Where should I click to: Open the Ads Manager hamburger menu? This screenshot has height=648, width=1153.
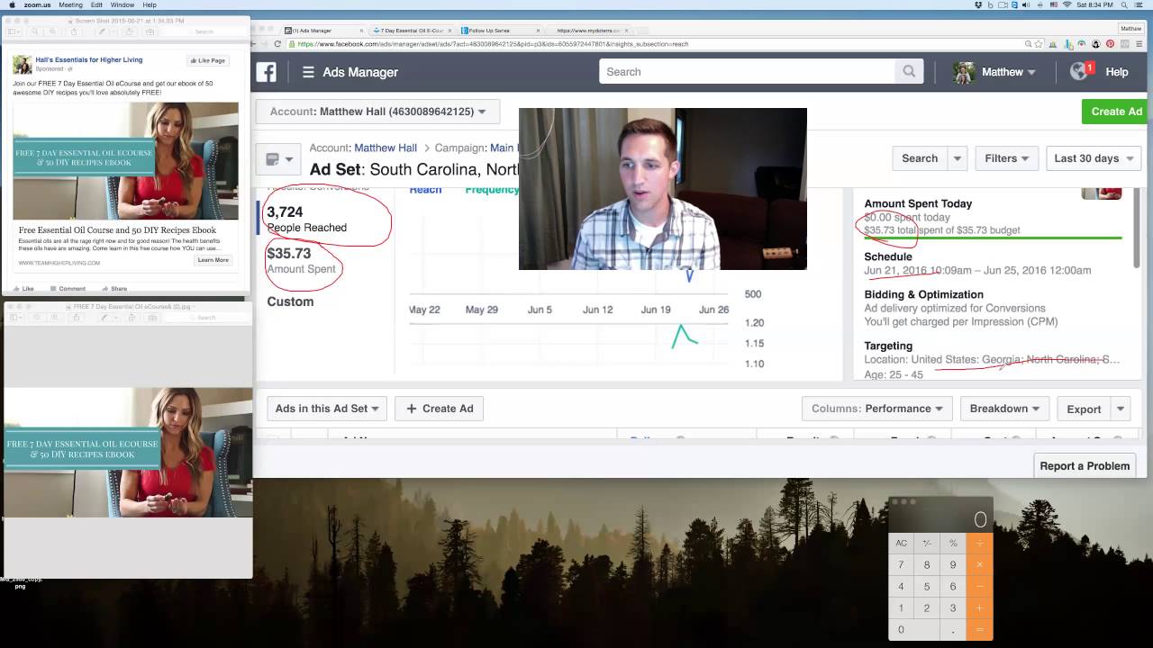pos(308,72)
